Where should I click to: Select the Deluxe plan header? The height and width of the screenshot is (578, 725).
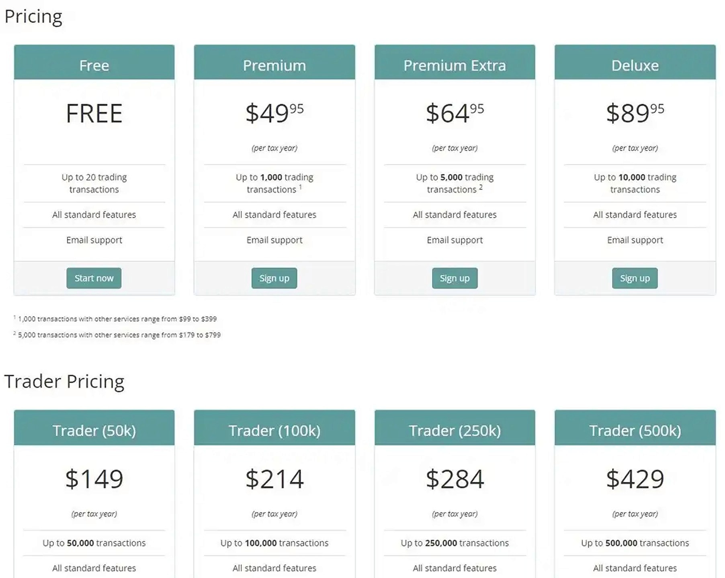(x=635, y=65)
